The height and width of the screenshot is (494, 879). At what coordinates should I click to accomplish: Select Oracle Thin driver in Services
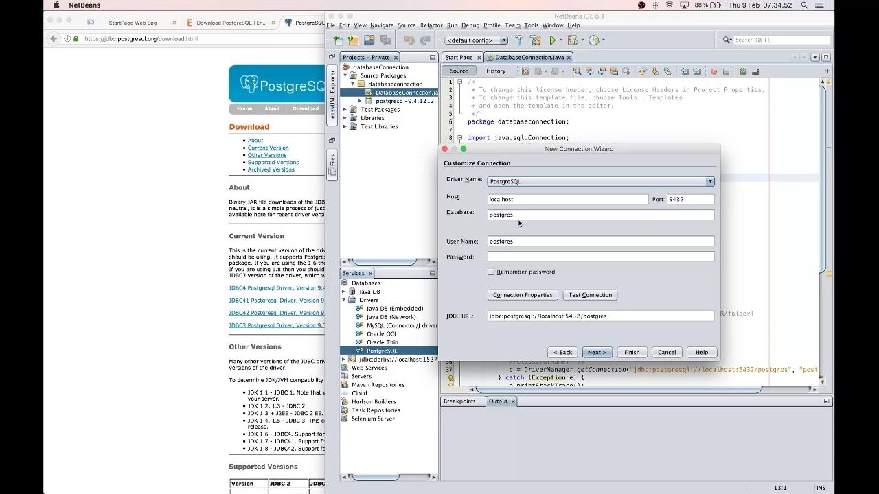click(382, 342)
